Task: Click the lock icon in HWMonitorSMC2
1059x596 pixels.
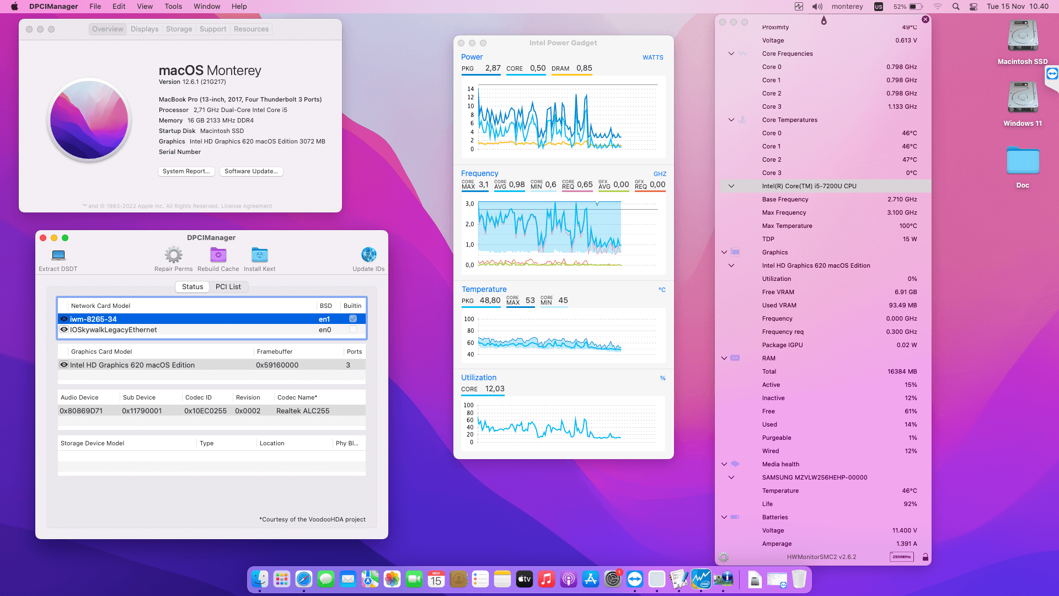Action: 926,557
